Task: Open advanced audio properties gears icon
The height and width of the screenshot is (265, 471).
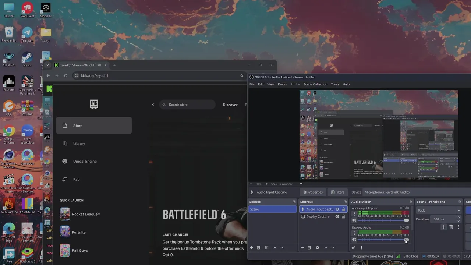Action: click(353, 248)
